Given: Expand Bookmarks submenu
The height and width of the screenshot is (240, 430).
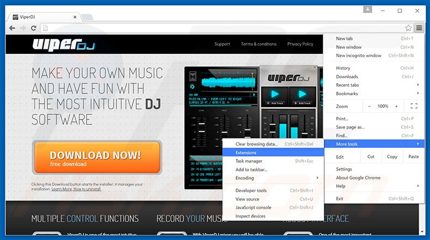Looking at the screenshot, I should pos(374,93).
